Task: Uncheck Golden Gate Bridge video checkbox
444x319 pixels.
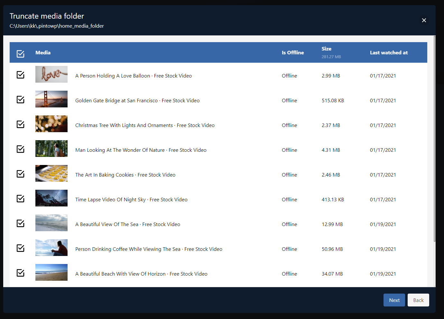Action: pos(21,99)
